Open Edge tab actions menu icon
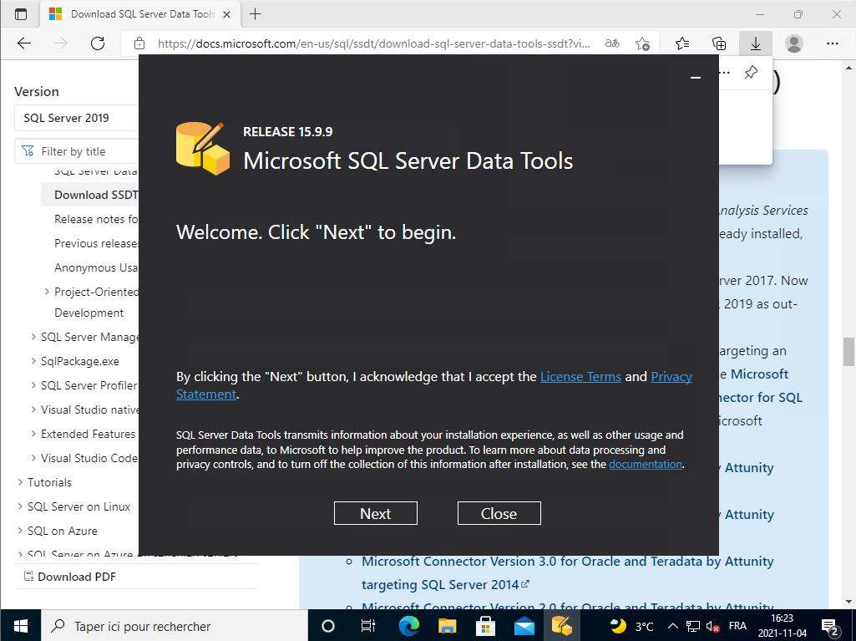 tap(21, 14)
